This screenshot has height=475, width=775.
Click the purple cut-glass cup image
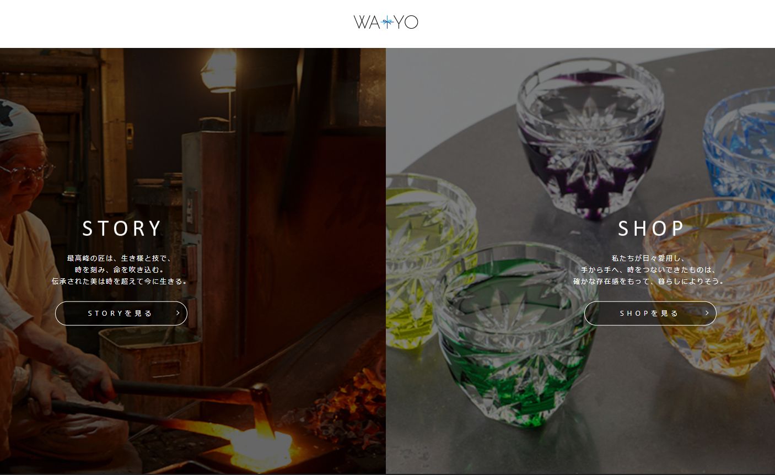point(590,138)
